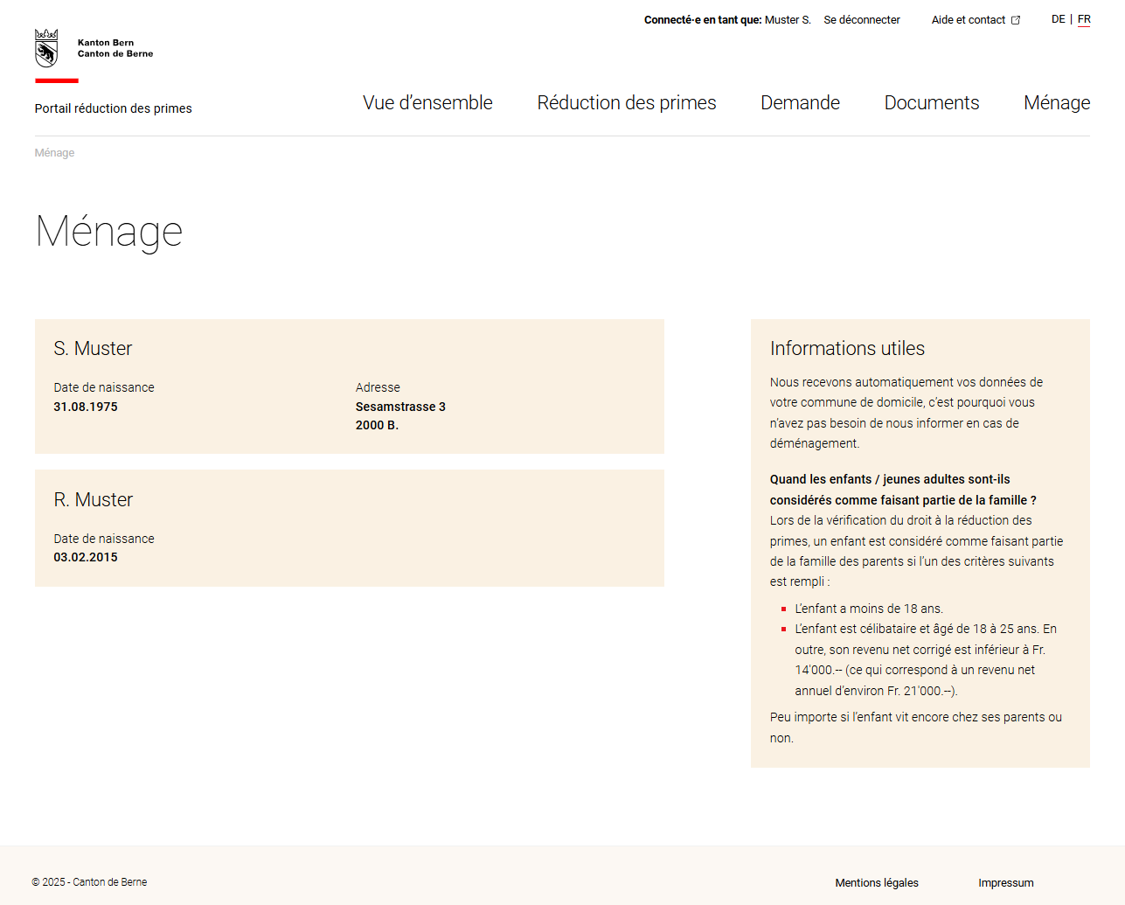Open the Impressum footer link
The width and height of the screenshot is (1125, 905).
[1005, 883]
